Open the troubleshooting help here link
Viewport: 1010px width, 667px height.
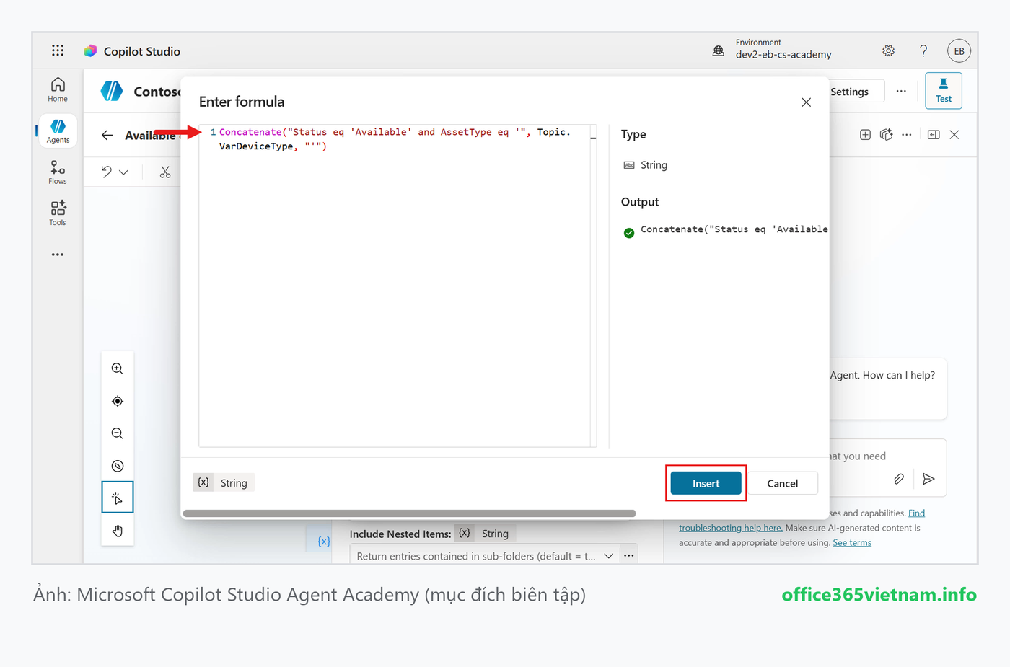(731, 528)
